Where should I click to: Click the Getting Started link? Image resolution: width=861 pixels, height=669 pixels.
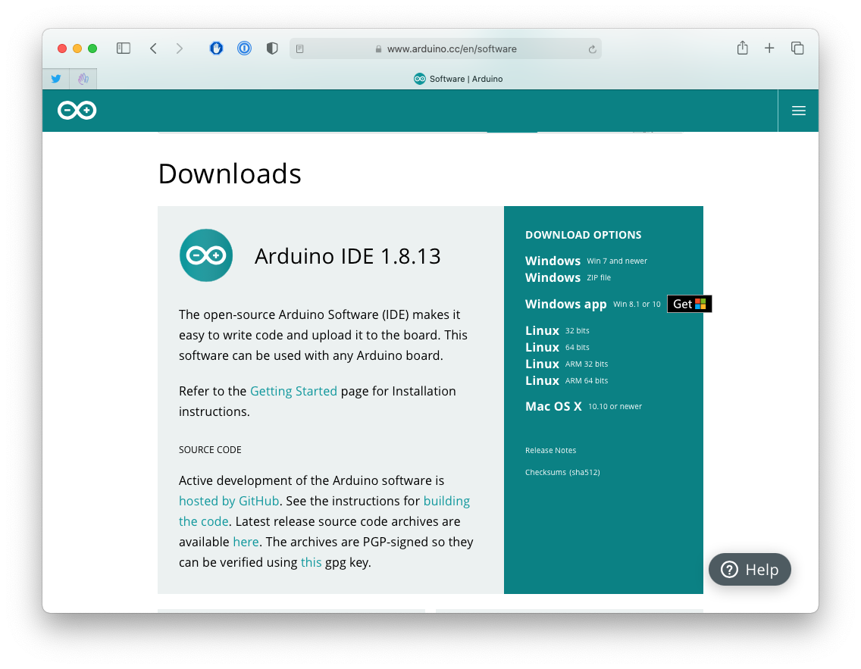[293, 391]
